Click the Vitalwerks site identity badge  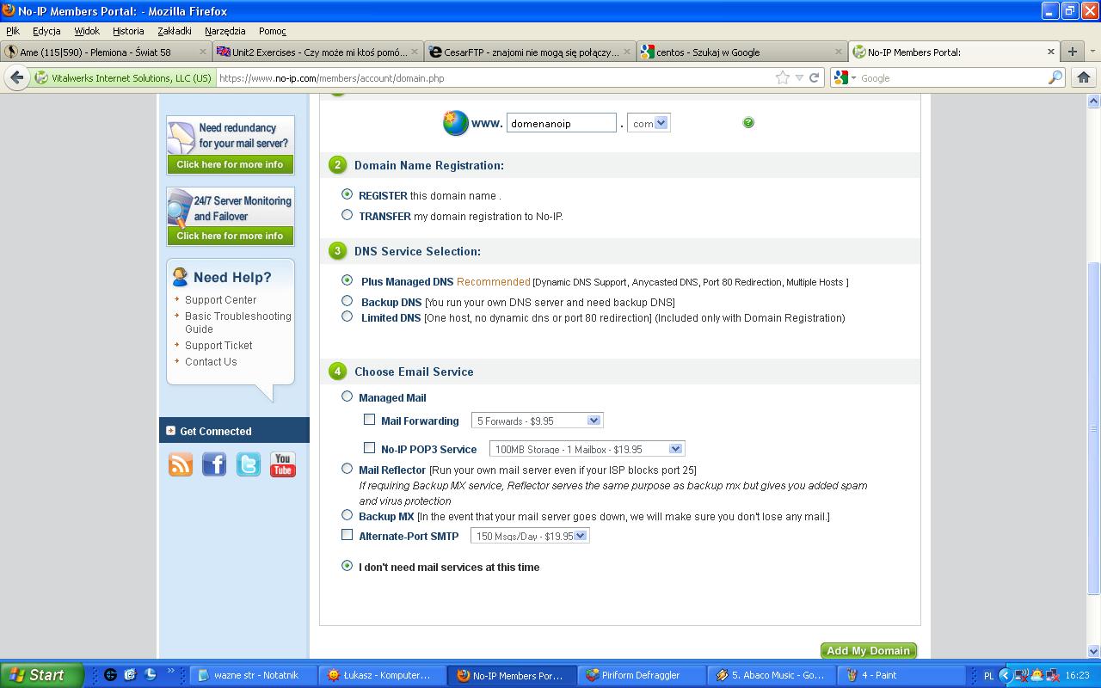point(123,77)
